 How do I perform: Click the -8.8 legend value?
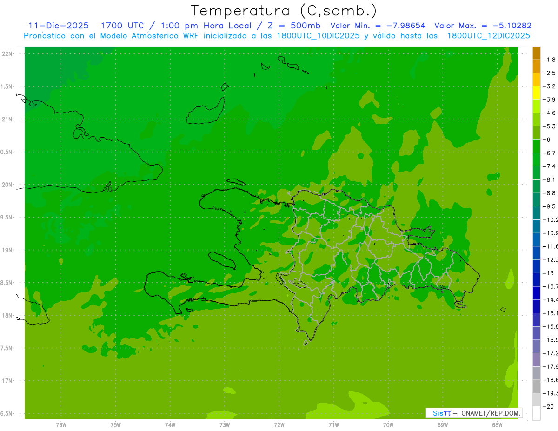point(550,193)
